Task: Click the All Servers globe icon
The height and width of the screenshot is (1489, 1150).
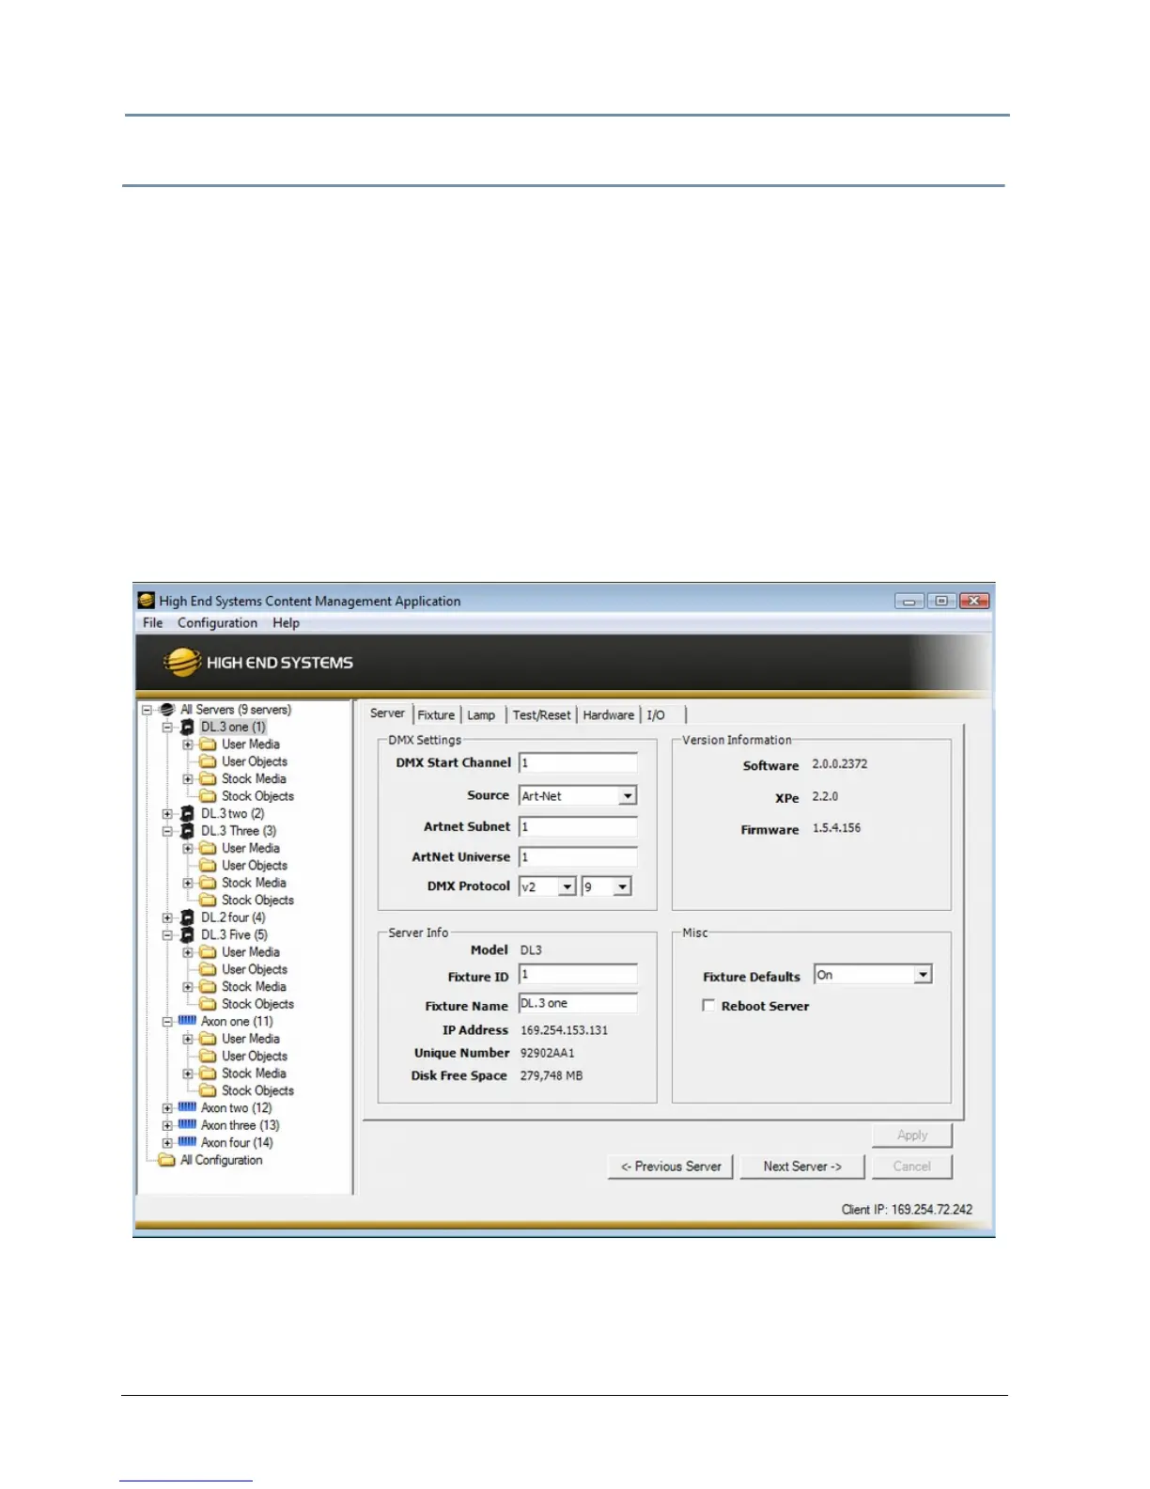Action: 167,710
